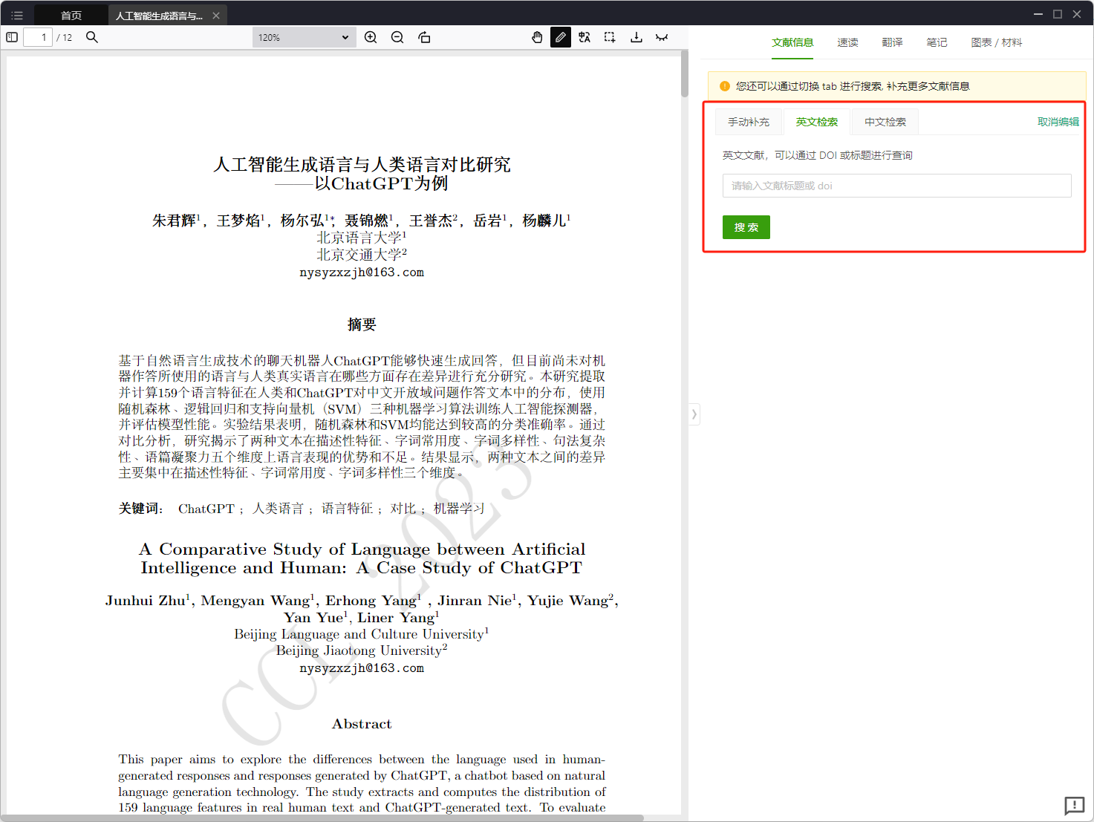Toggle the closed-eye hide annotations icon
Viewport: 1094px width, 822px height.
pyautogui.click(x=662, y=37)
